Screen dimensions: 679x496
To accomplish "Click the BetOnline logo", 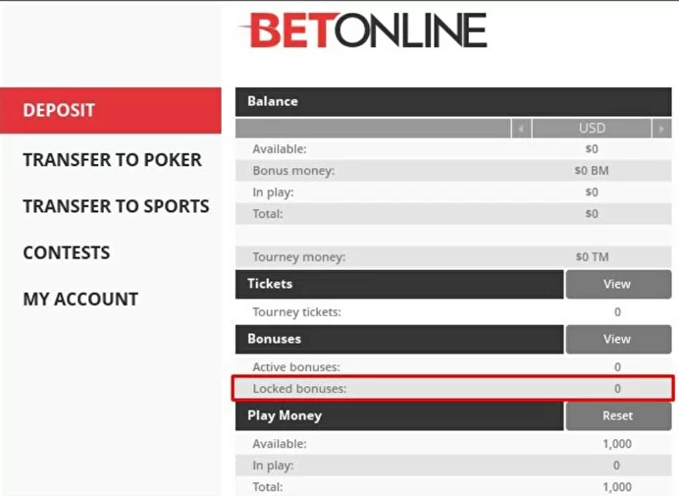I will pyautogui.click(x=363, y=30).
